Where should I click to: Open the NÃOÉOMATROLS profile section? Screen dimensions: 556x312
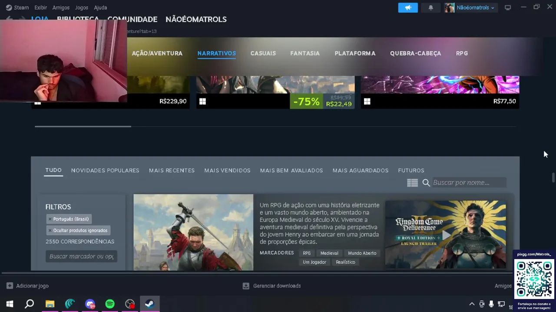196,19
